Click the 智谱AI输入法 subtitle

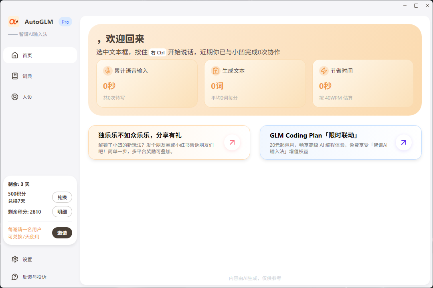[x=33, y=34]
